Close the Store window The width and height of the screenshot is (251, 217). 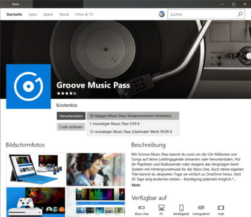(x=245, y=4)
